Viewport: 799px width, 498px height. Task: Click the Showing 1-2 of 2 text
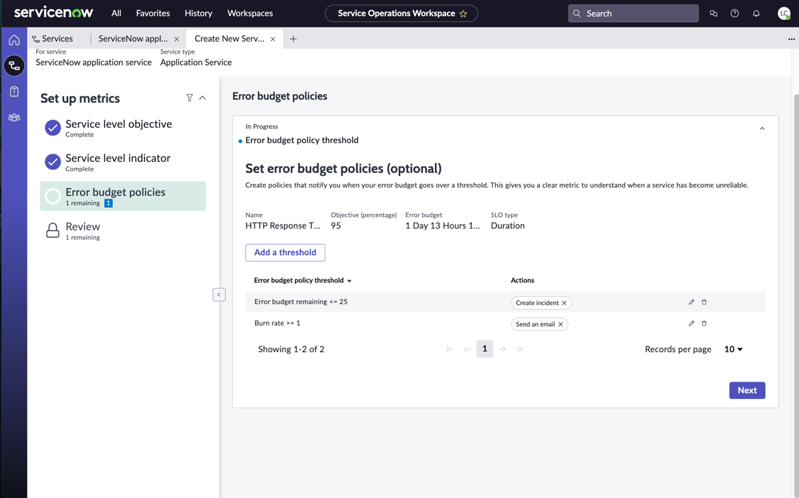point(291,349)
